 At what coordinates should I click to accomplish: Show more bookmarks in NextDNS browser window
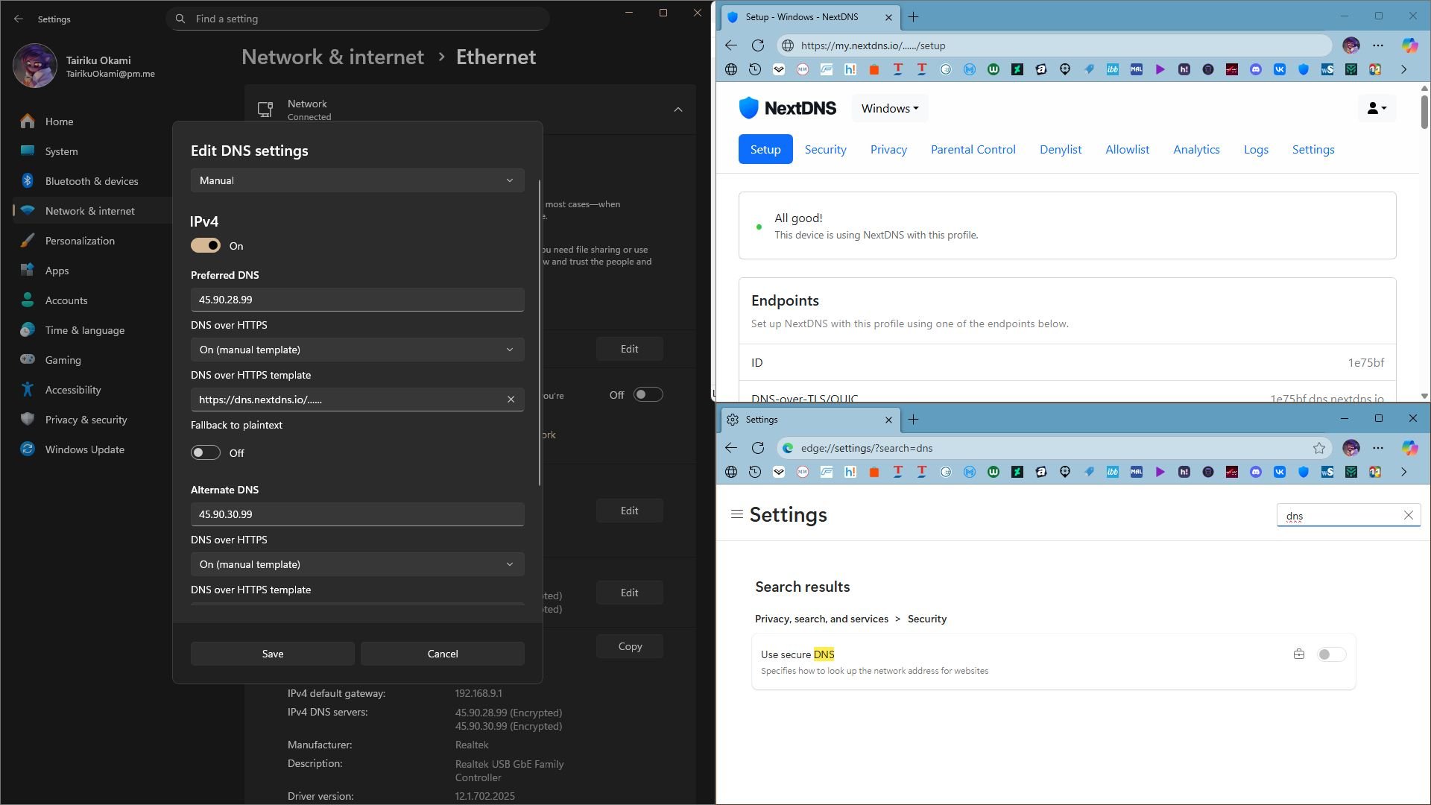pyautogui.click(x=1403, y=69)
